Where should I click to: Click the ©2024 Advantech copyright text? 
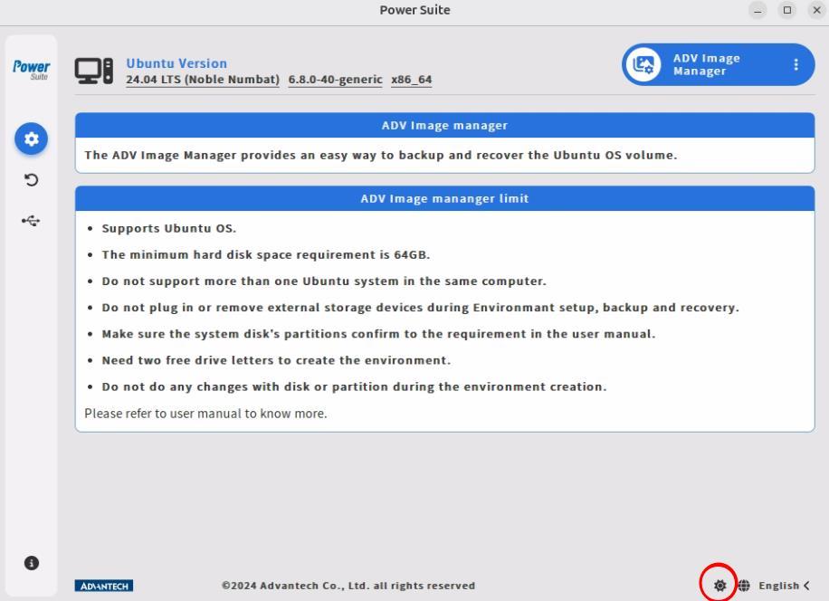(x=348, y=586)
